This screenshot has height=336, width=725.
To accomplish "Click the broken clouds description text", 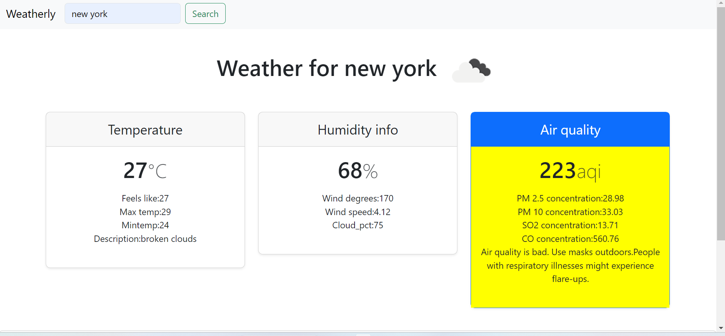I will click(x=145, y=238).
